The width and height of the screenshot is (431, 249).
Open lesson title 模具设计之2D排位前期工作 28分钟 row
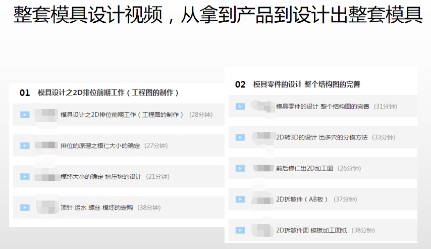coord(119,115)
